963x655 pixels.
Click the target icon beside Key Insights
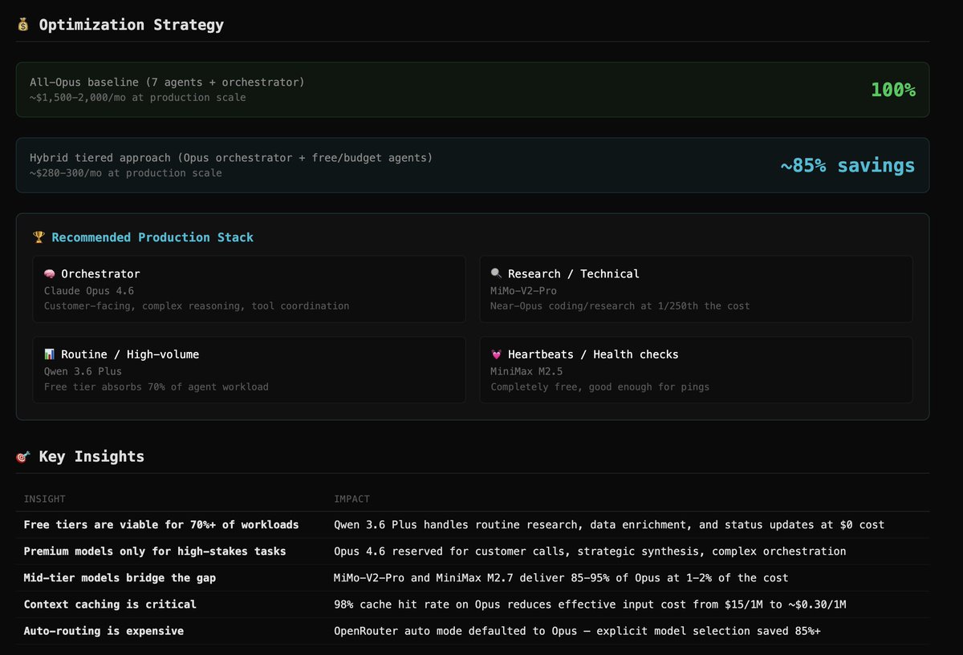click(x=23, y=457)
